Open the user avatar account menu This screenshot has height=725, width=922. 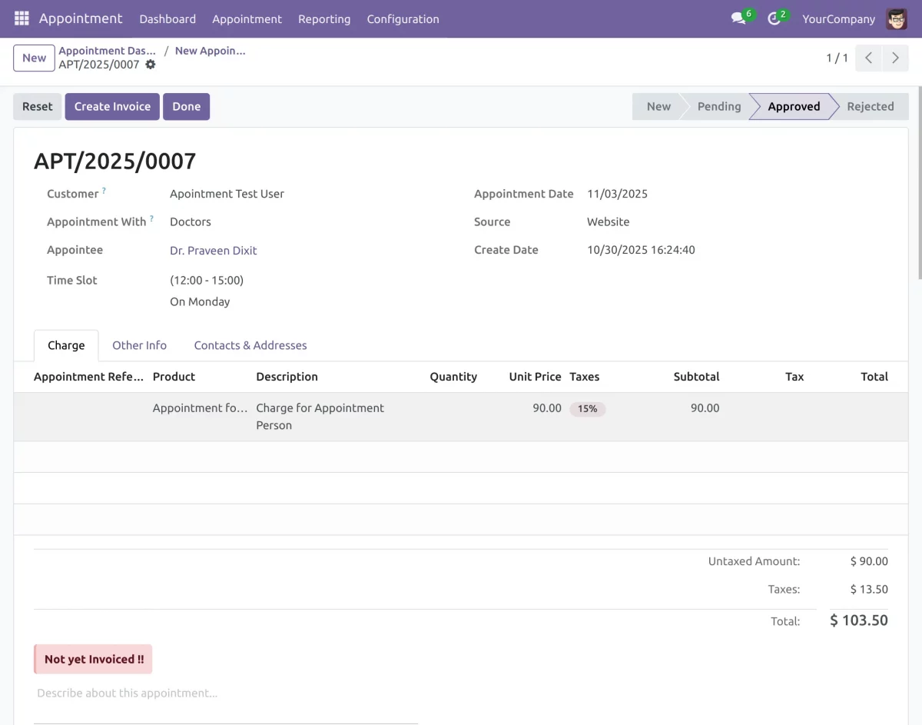pyautogui.click(x=896, y=18)
